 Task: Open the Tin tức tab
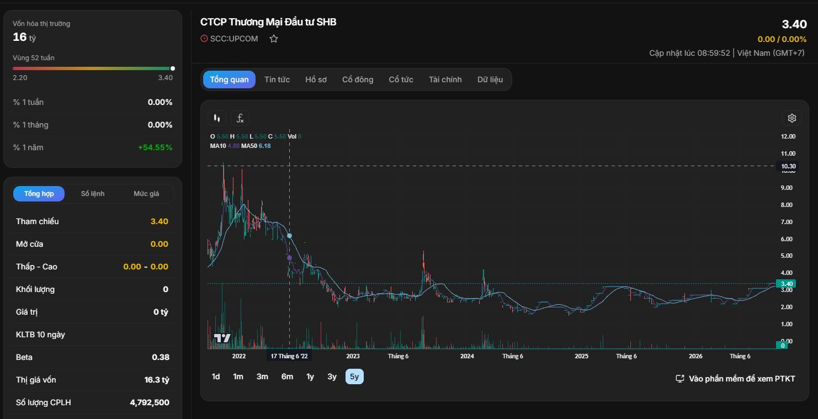point(277,79)
